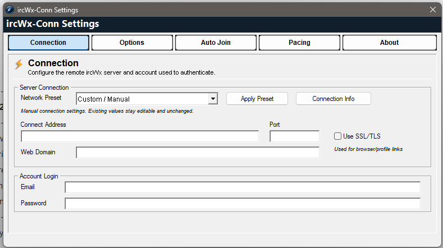Focus the Web Domain input field
The width and height of the screenshot is (443, 248).
[198, 153]
